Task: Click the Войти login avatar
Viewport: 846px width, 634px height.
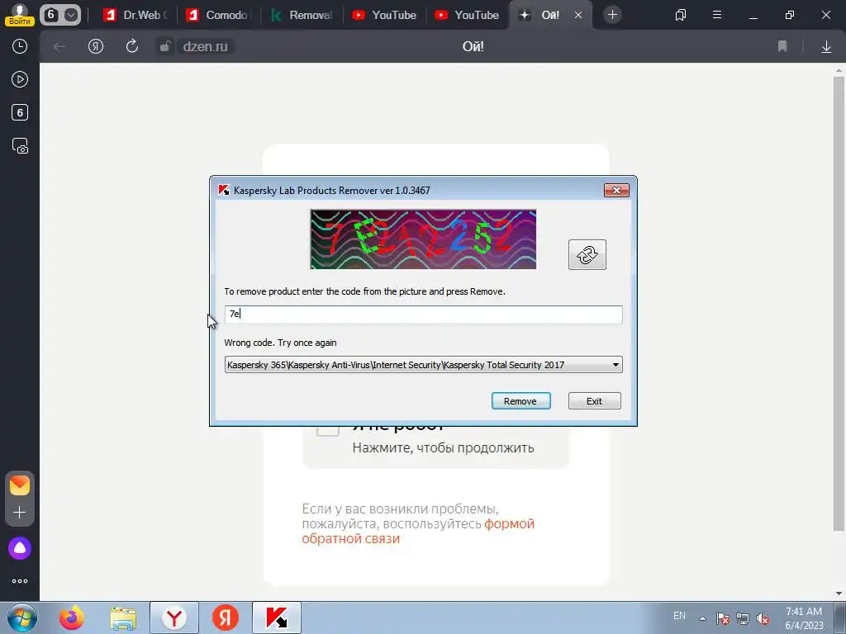Action: click(20, 15)
